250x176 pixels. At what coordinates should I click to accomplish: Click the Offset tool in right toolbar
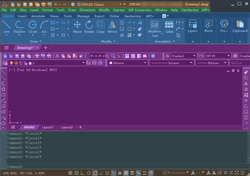pyautogui.click(x=246, y=89)
